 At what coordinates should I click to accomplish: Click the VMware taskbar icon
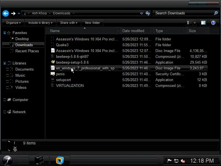[60, 160]
